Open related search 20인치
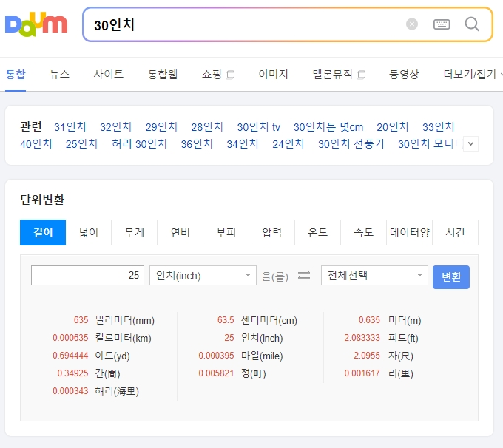Screen dimensions: 503x448 [x=393, y=127]
